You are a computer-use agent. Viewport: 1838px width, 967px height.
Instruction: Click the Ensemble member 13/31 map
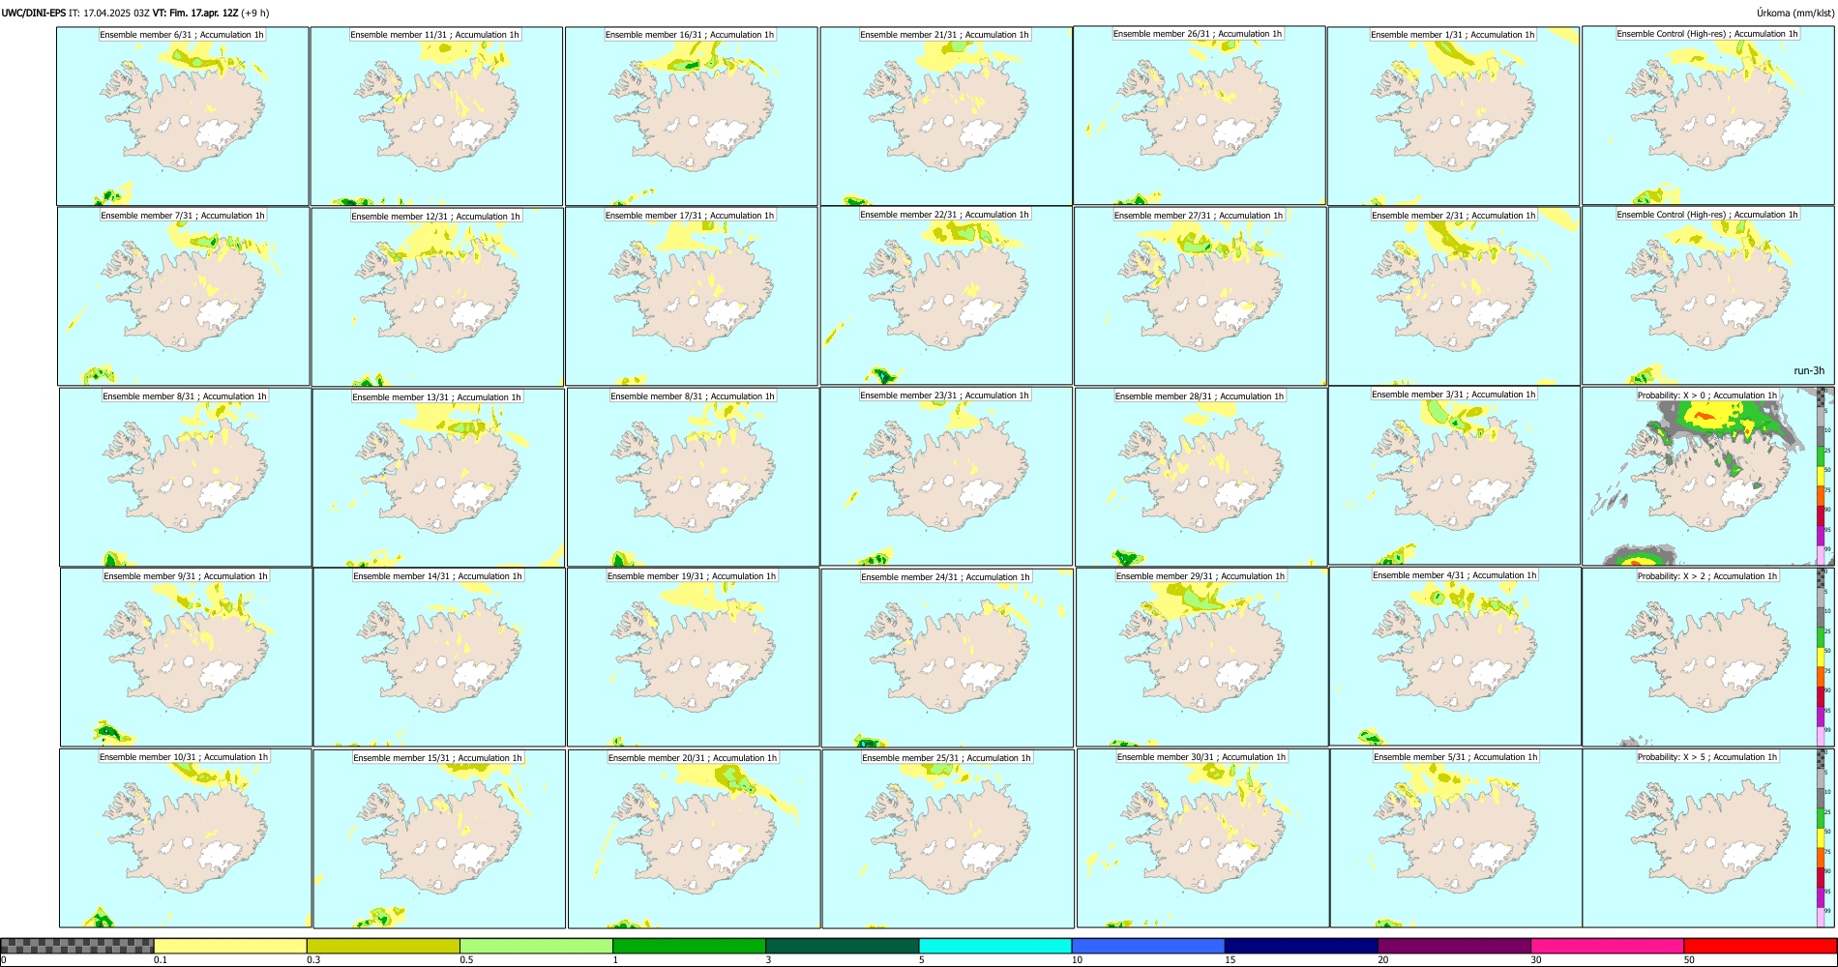(x=438, y=478)
